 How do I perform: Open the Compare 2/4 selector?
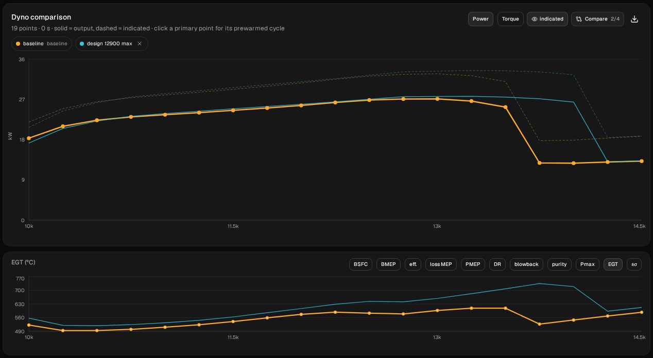(x=598, y=19)
